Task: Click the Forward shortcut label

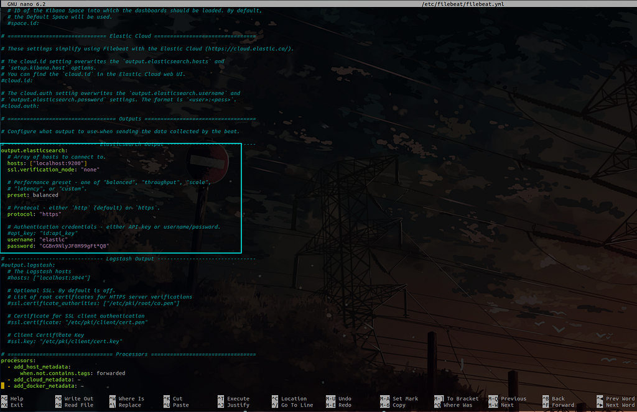Action: pyautogui.click(x=563, y=405)
